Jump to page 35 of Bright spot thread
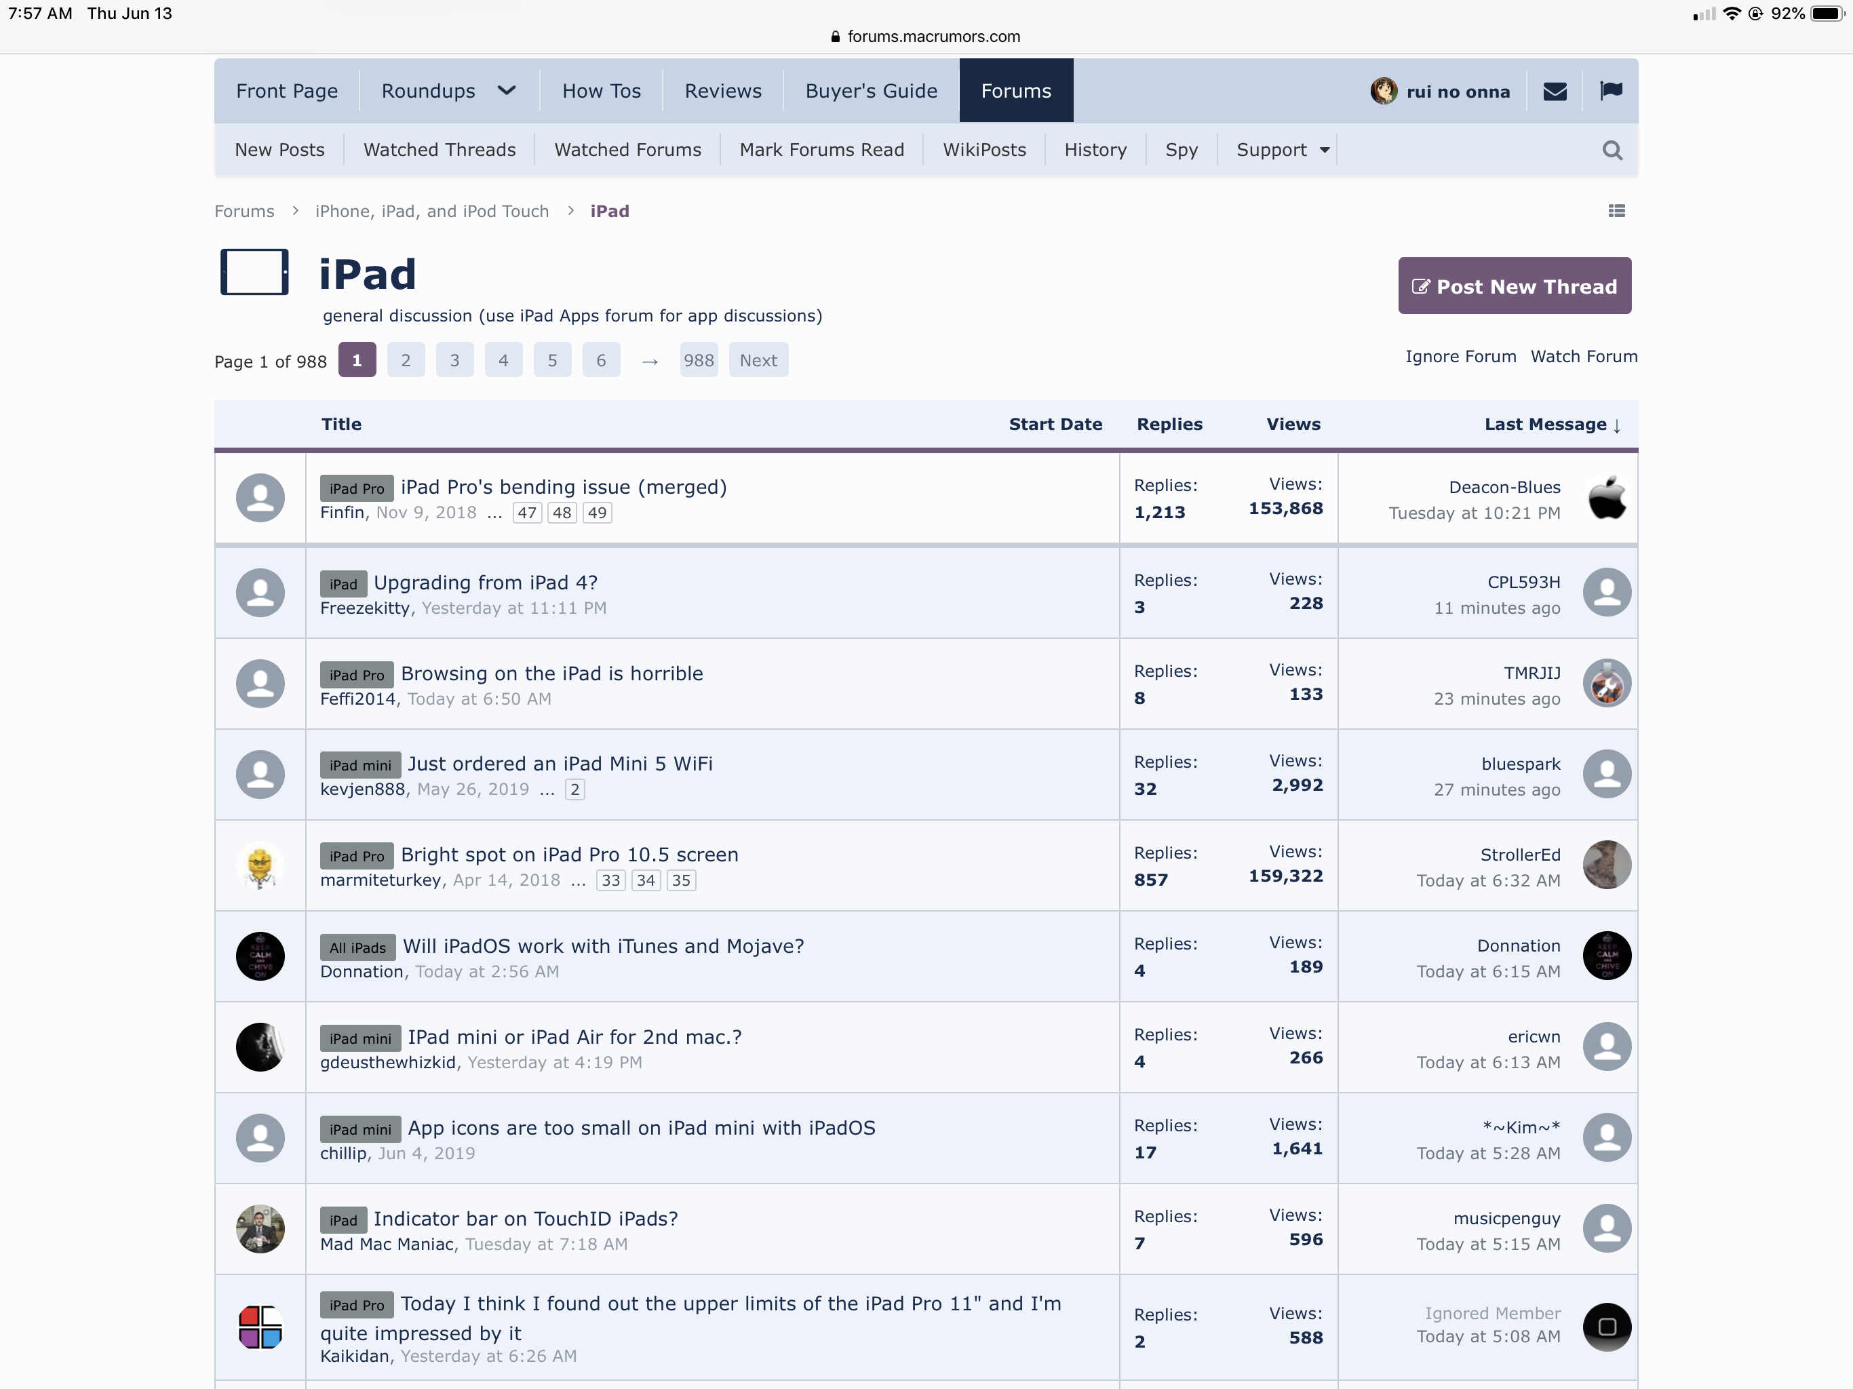Image resolution: width=1853 pixels, height=1389 pixels. pyautogui.click(x=681, y=880)
